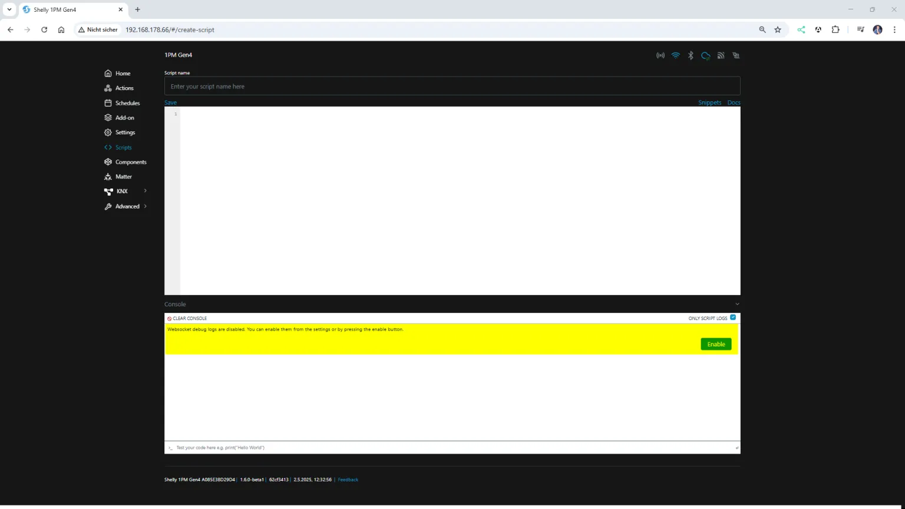
Task: Click the script name input field
Action: coord(452,85)
